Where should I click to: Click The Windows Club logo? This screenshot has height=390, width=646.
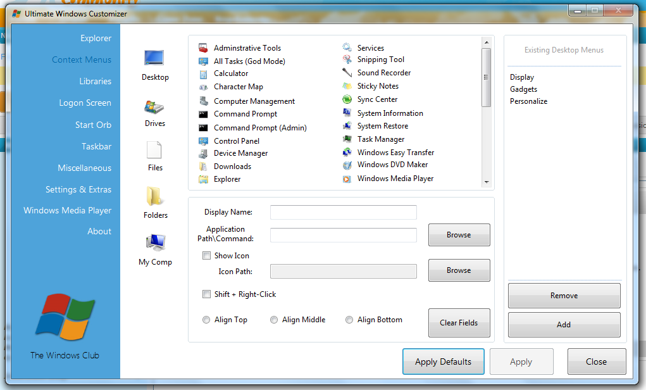coord(65,317)
